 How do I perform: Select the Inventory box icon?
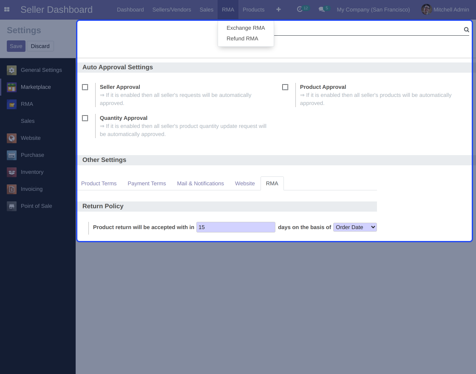click(x=11, y=172)
